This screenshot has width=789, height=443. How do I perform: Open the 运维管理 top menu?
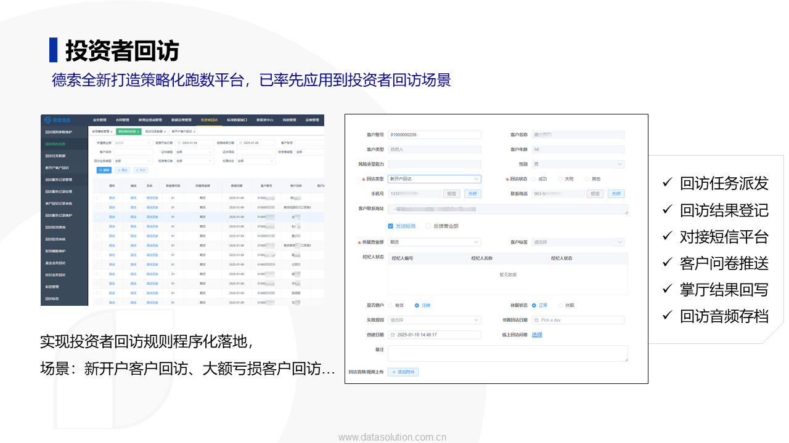point(313,120)
